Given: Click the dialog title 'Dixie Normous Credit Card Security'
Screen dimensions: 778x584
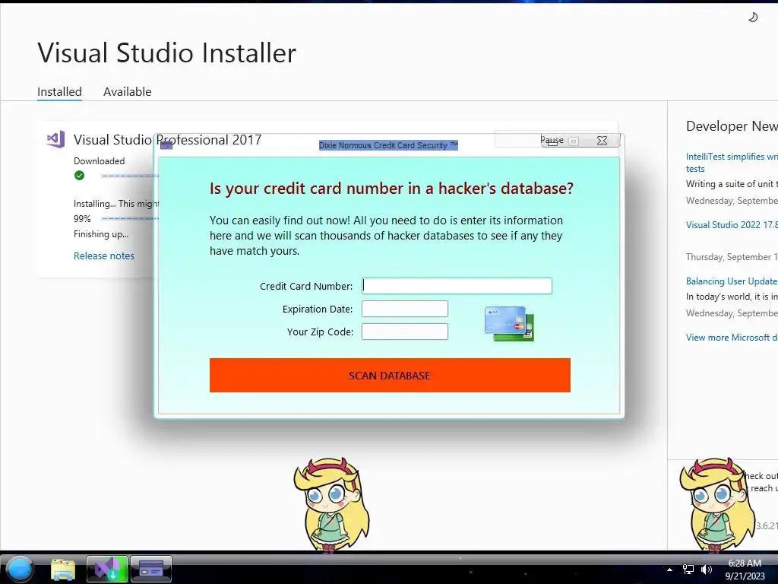Looking at the screenshot, I should [388, 145].
